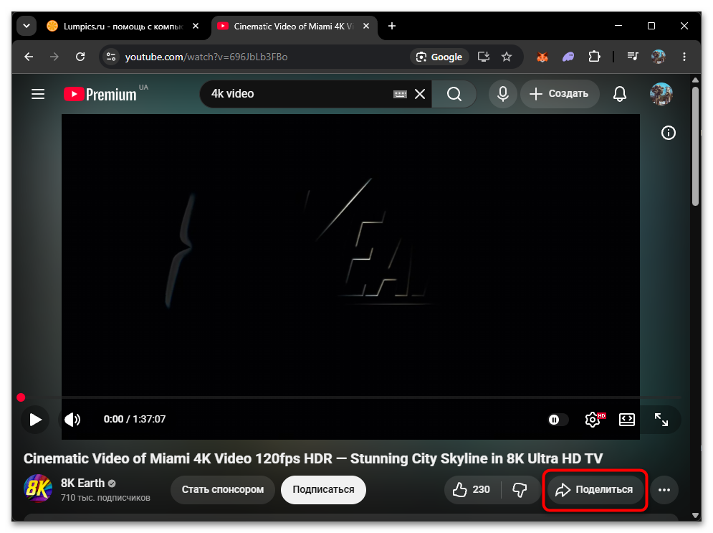Open the YouTube guide hamburger menu
713x533 pixels.
38,94
